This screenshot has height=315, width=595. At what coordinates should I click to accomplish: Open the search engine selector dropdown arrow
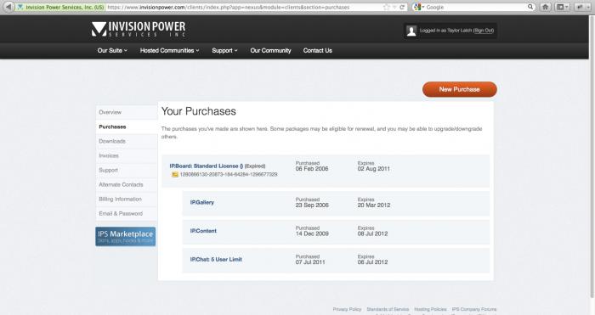click(x=423, y=7)
